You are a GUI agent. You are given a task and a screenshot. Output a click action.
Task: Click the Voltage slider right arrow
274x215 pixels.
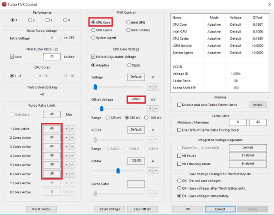tap(156, 87)
